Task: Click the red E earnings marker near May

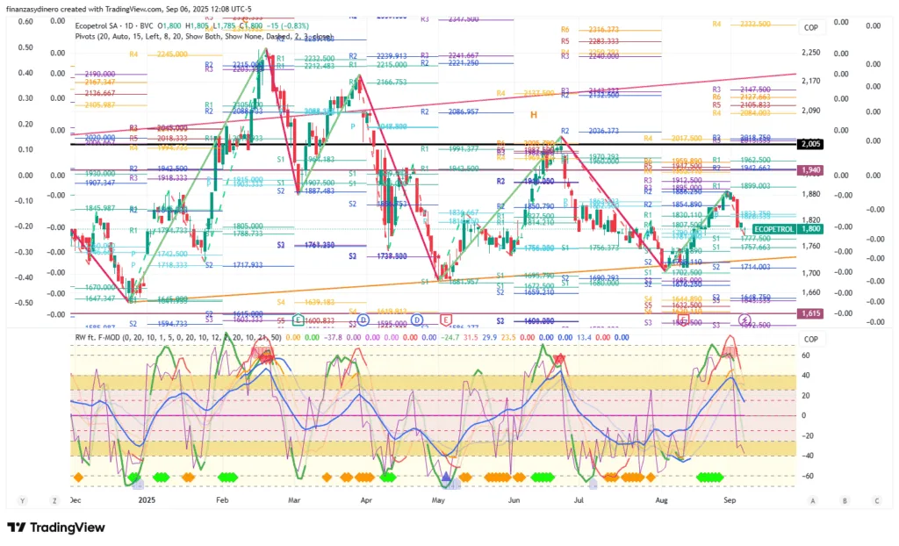Action: 445,320
